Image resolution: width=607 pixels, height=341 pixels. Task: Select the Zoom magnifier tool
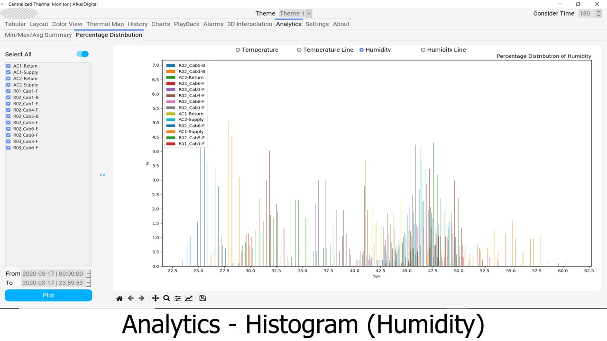coord(166,298)
